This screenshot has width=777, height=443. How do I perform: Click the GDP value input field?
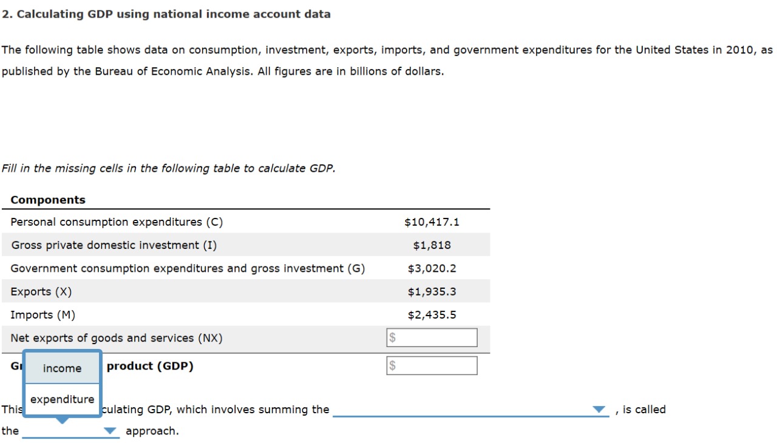432,365
